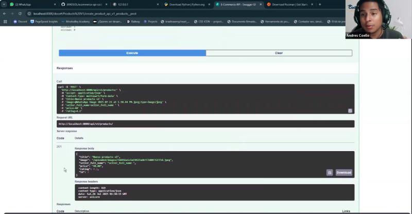The height and width of the screenshot is (214, 412).
Task: Click the blue Execute button
Action: coord(132,53)
